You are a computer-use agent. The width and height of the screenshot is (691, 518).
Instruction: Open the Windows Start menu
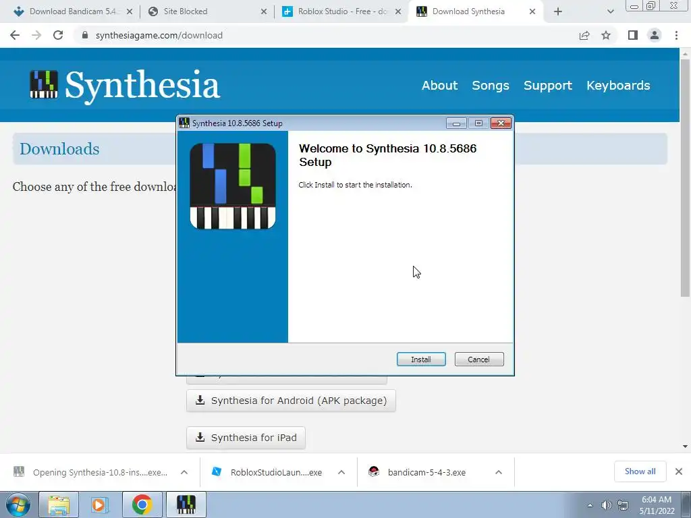click(x=18, y=505)
